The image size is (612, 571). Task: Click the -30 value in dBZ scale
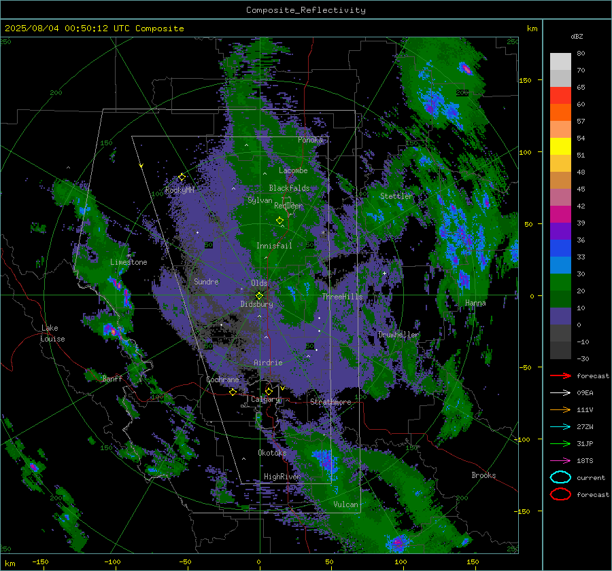[583, 358]
